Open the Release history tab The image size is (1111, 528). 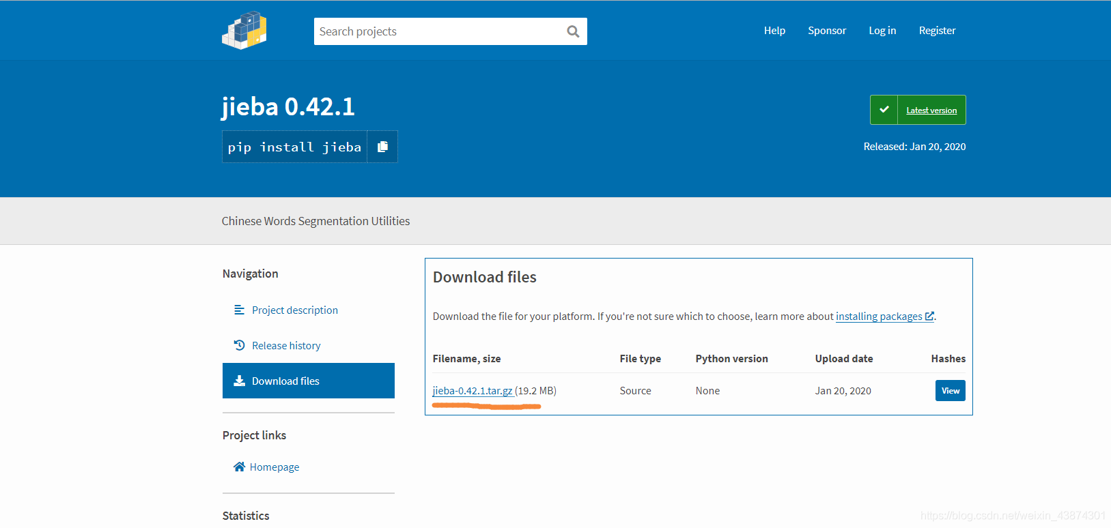pyautogui.click(x=286, y=345)
